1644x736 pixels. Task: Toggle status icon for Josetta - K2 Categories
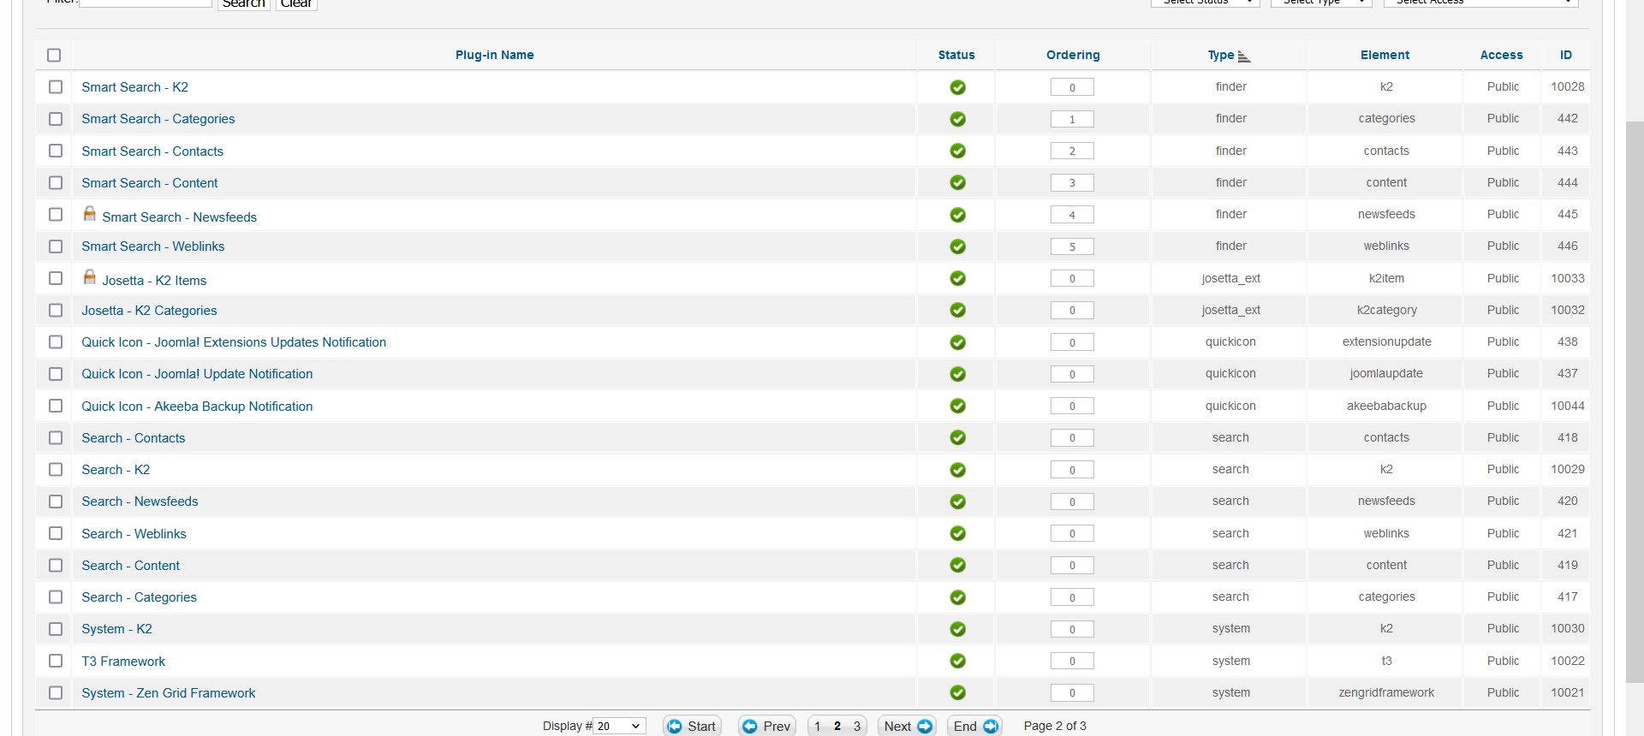click(957, 310)
